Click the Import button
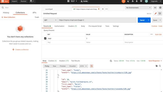 (14, 1)
